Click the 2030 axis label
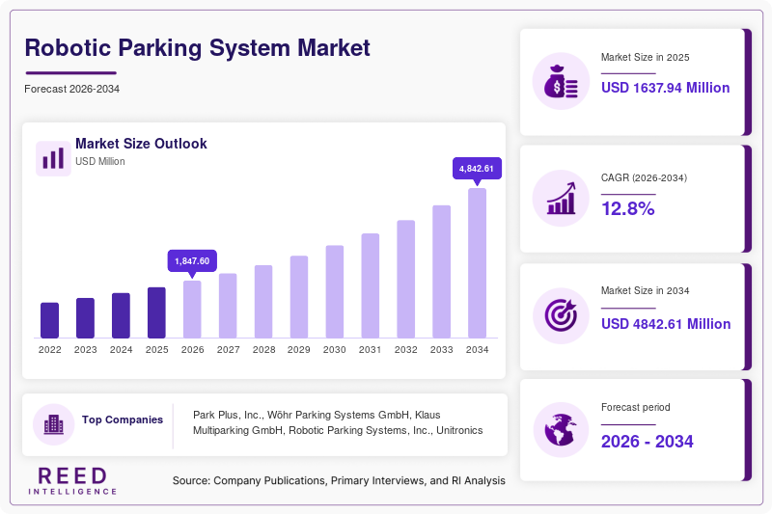Screen dimensions: 772x514 click(x=335, y=350)
